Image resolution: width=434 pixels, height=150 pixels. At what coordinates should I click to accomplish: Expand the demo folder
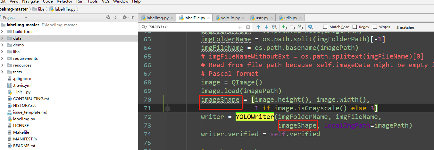[2, 45]
